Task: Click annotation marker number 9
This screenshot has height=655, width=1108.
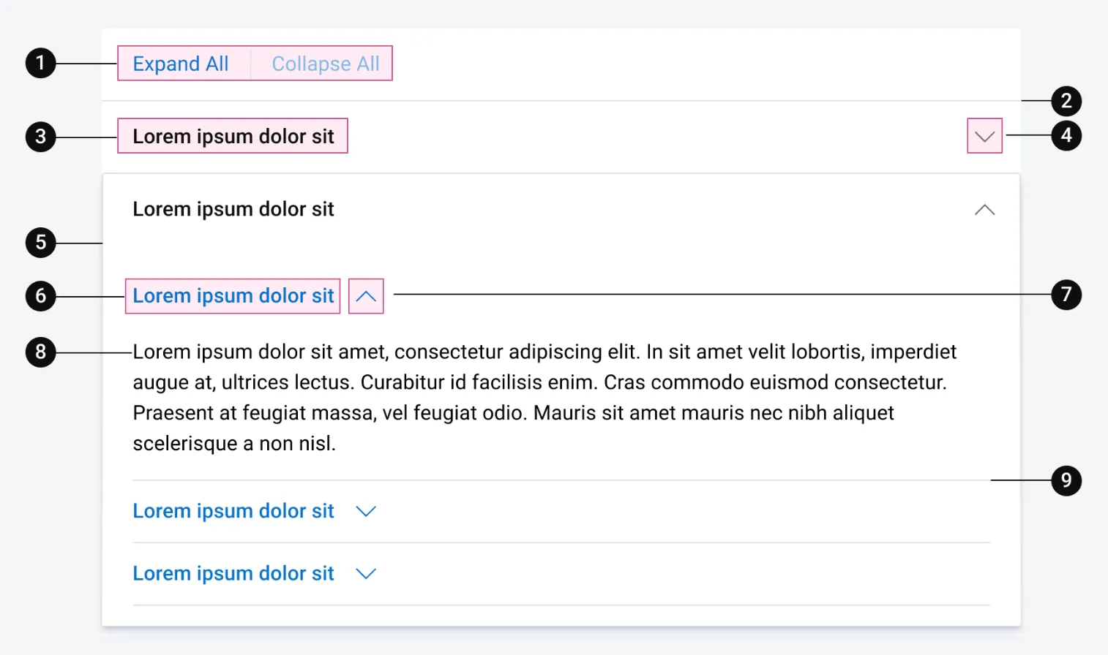Action: coord(1066,480)
